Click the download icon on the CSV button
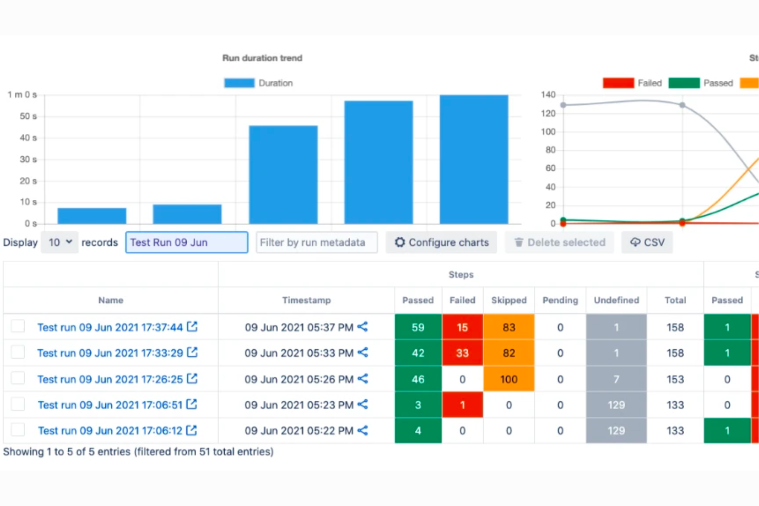 pos(635,242)
